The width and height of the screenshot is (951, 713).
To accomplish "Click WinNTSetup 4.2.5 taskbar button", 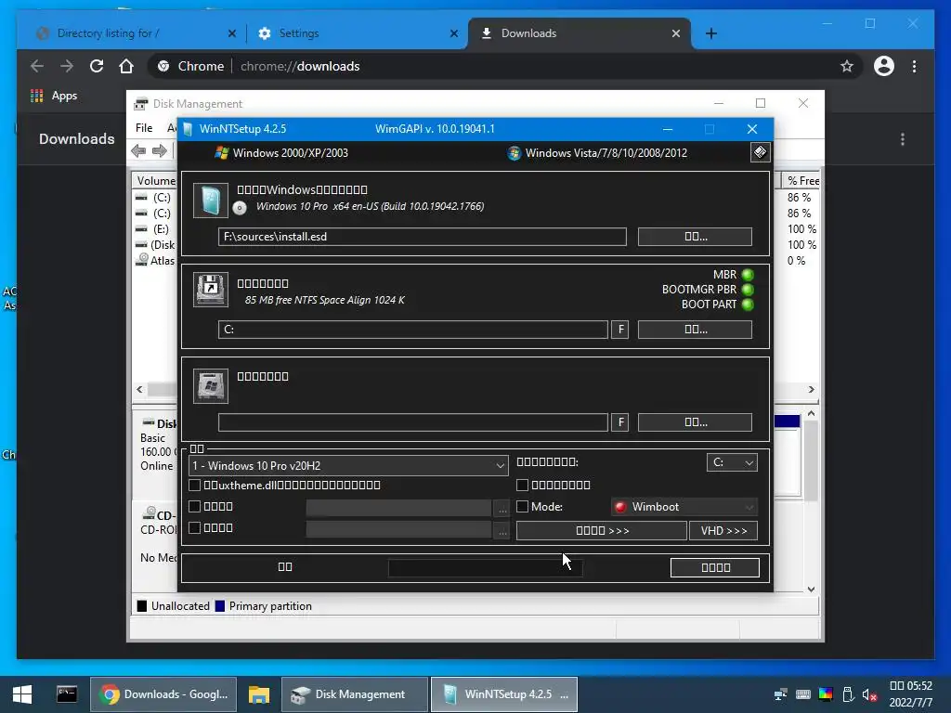I will pyautogui.click(x=504, y=694).
